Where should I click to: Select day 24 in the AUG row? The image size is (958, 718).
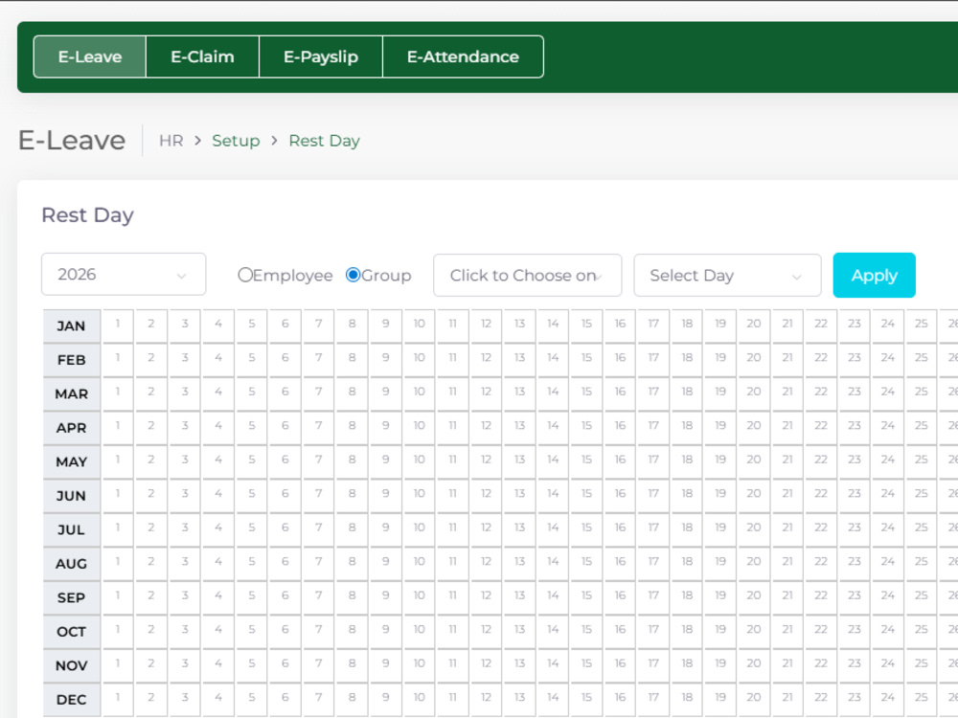(888, 562)
